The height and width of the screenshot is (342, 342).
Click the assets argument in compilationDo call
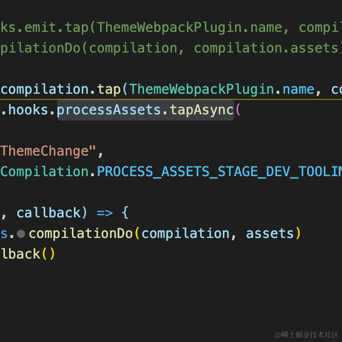270,234
